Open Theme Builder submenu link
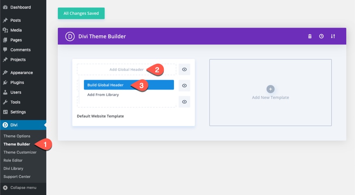The width and height of the screenshot is (355, 195). coord(17,144)
